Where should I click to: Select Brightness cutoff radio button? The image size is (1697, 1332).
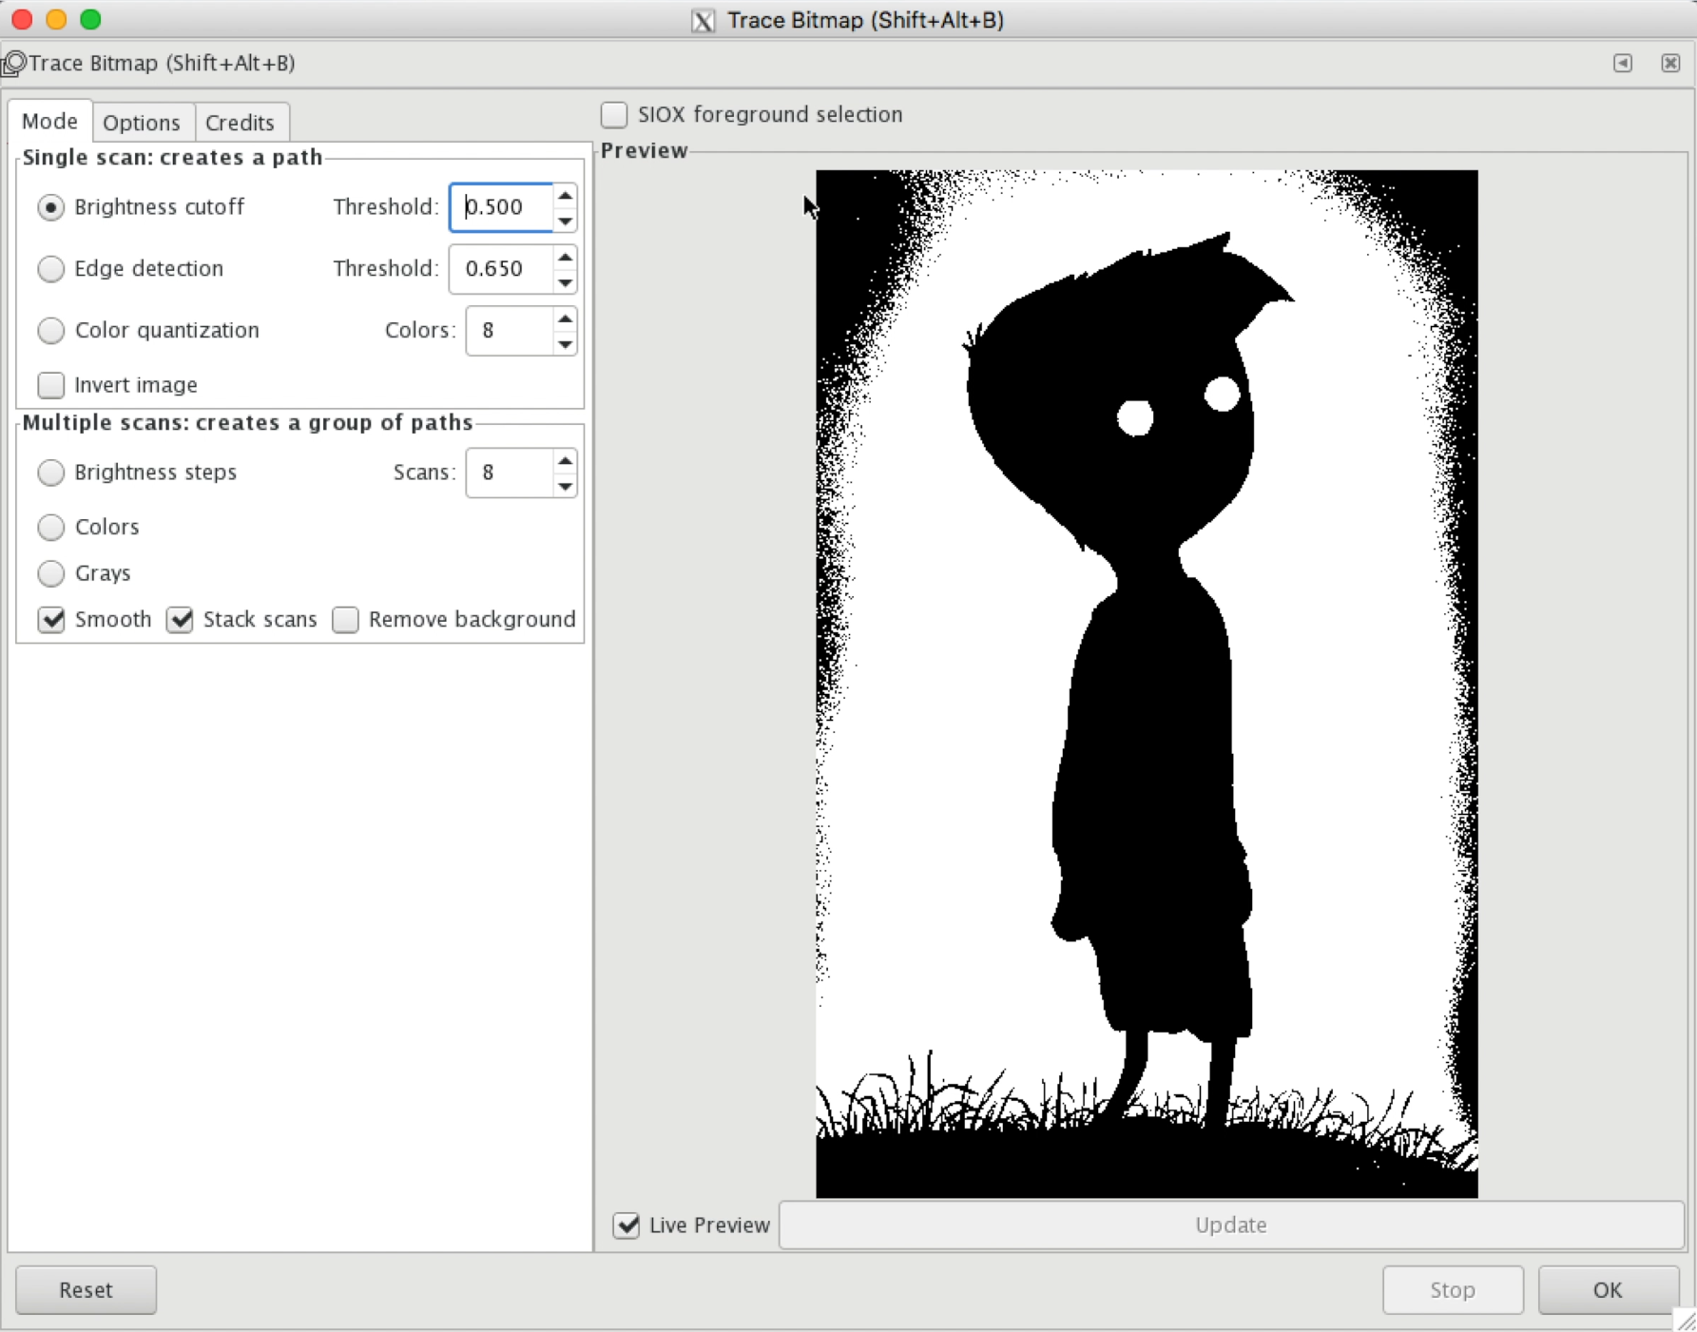[x=51, y=207]
